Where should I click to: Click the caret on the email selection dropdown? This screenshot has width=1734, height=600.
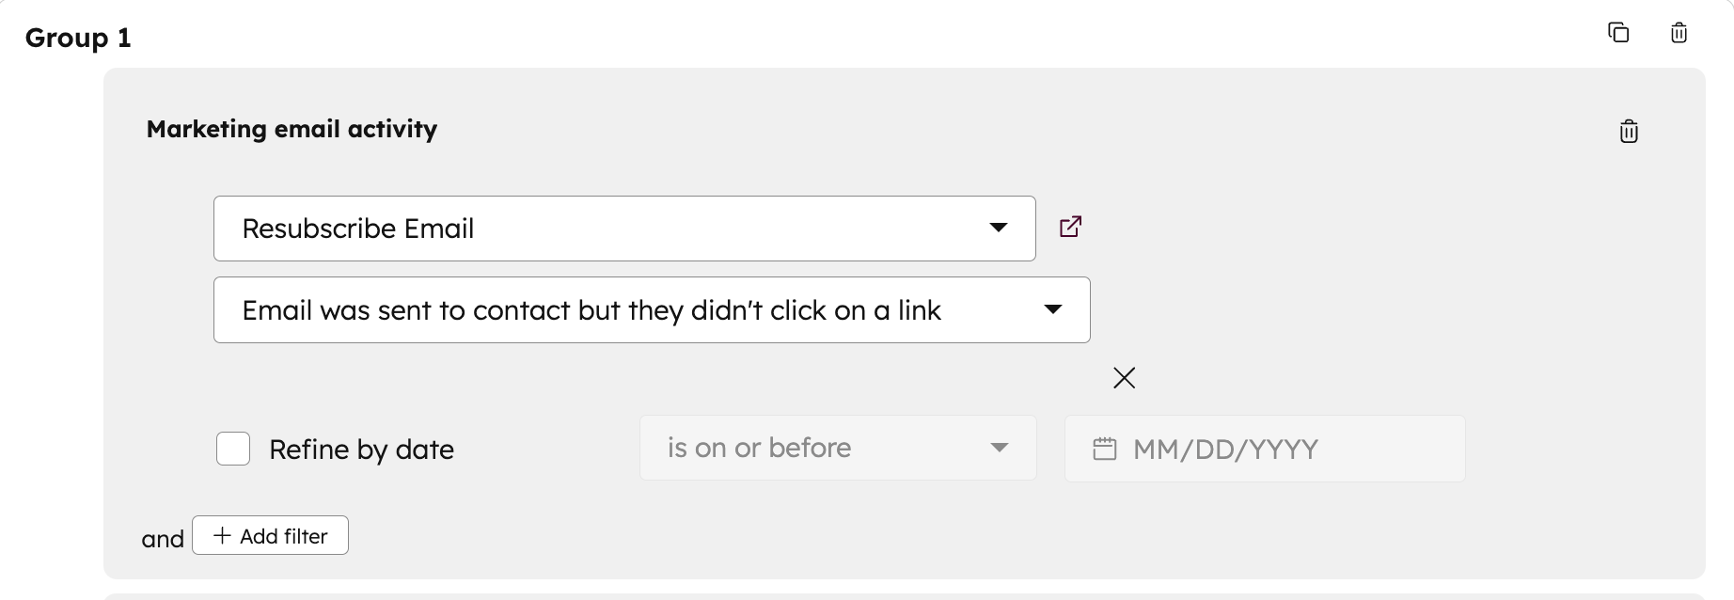click(999, 228)
